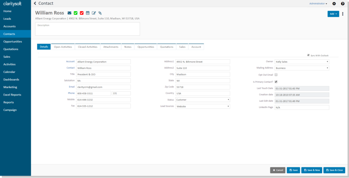The width and height of the screenshot is (349, 178).
Task: Open Activities in the sidebar
Action: [x=15, y=64]
